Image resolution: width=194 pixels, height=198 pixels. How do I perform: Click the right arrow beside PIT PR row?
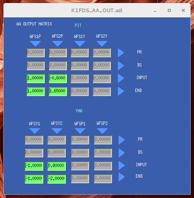click(121, 53)
